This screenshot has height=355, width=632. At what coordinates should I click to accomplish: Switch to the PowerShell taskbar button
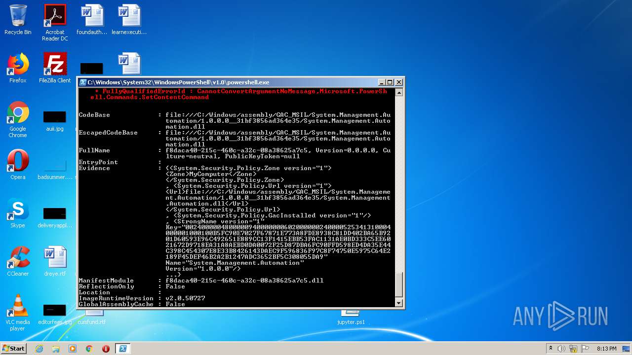122,349
